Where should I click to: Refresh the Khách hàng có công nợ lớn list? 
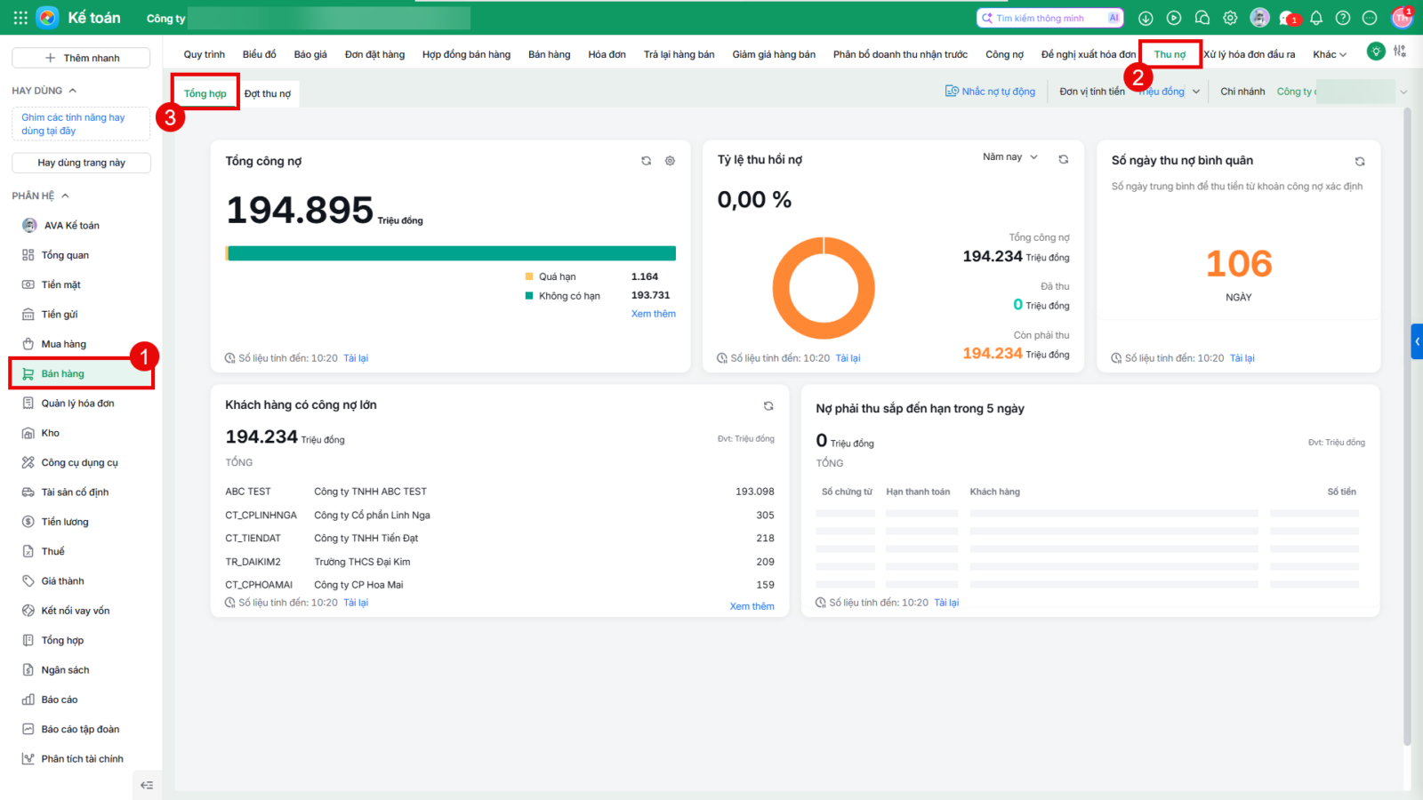(768, 406)
